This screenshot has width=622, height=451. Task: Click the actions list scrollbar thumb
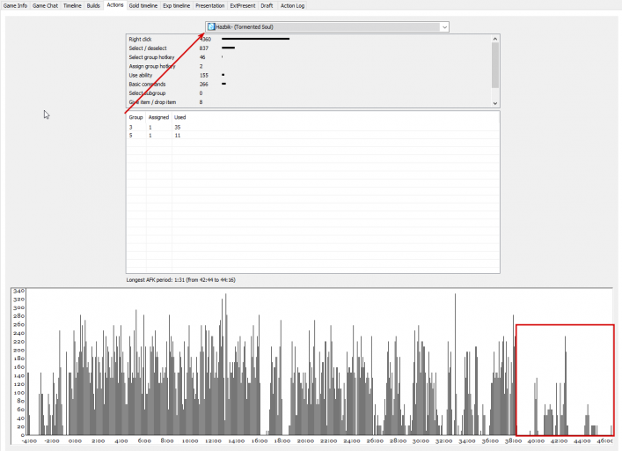pyautogui.click(x=495, y=65)
